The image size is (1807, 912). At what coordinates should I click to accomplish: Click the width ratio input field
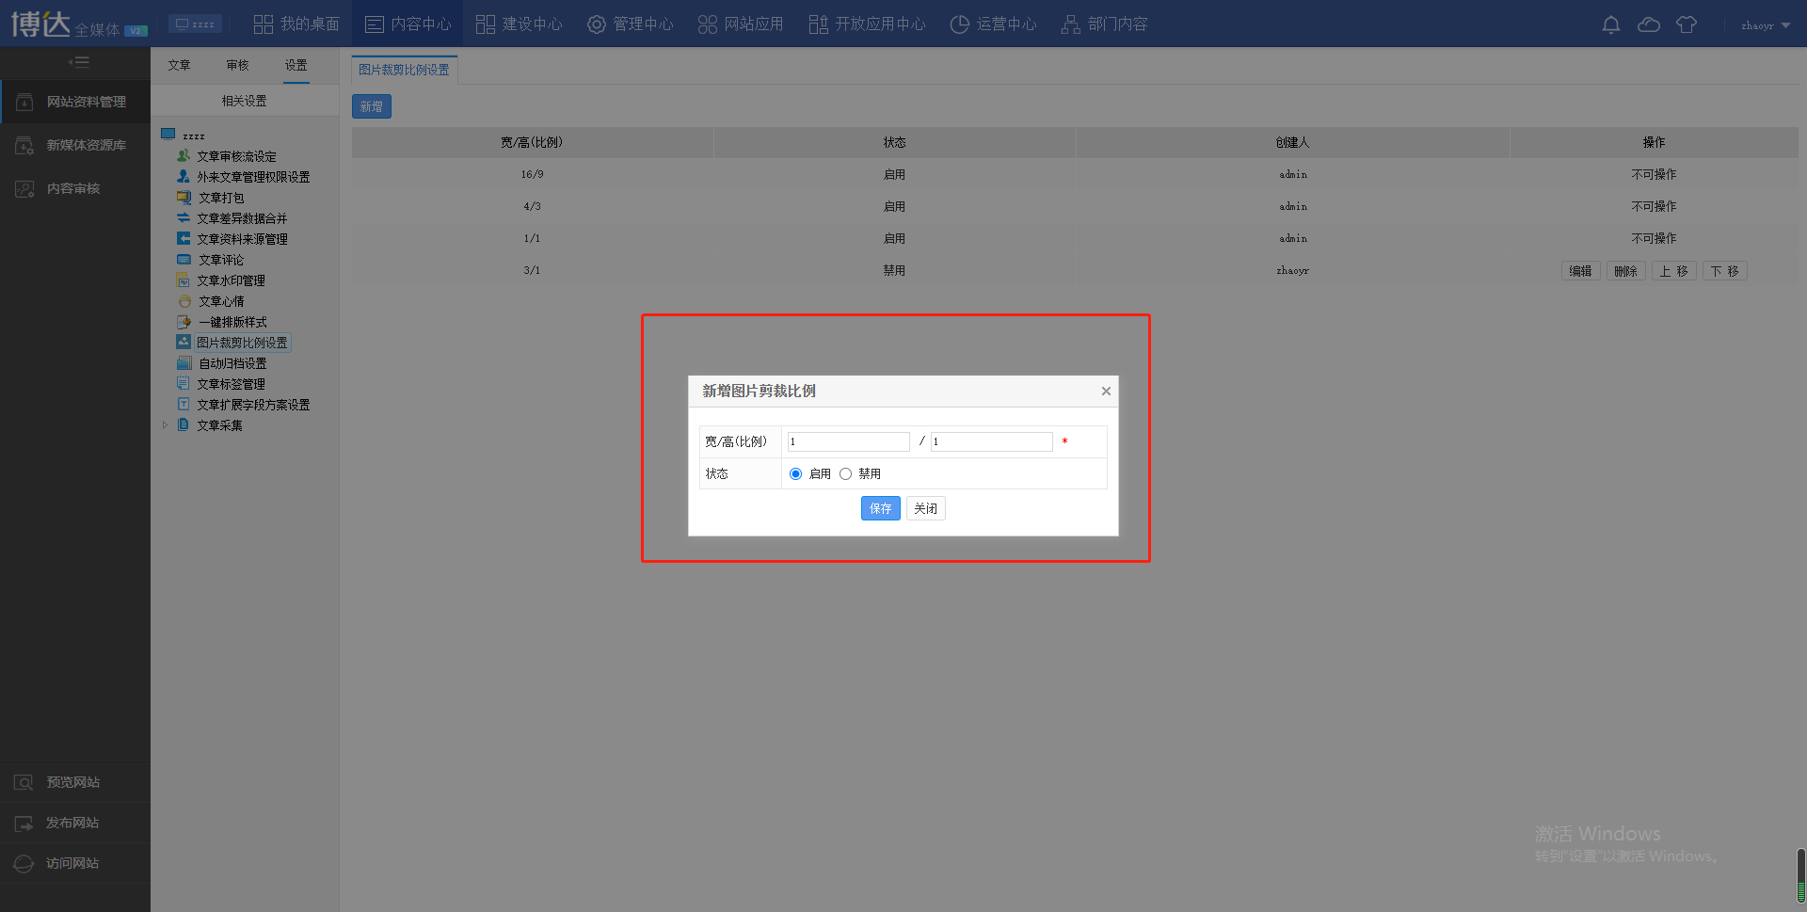coord(848,441)
